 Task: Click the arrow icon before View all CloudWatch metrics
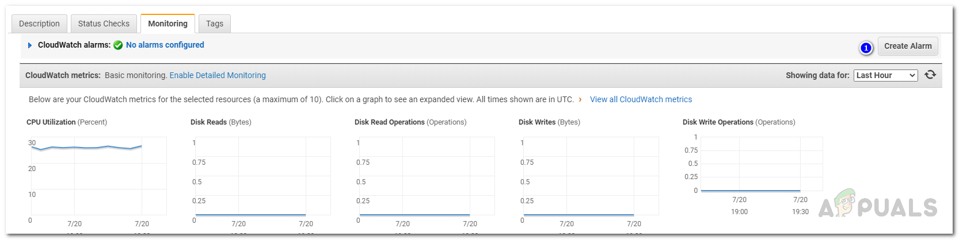coord(580,99)
